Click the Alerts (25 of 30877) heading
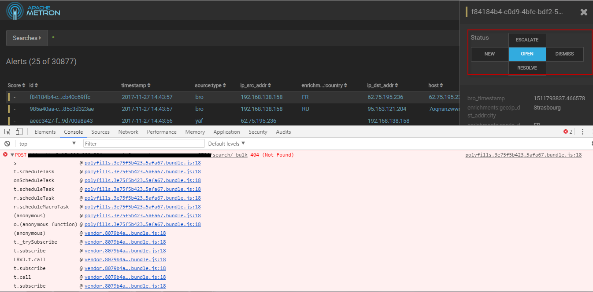 [x=41, y=62]
